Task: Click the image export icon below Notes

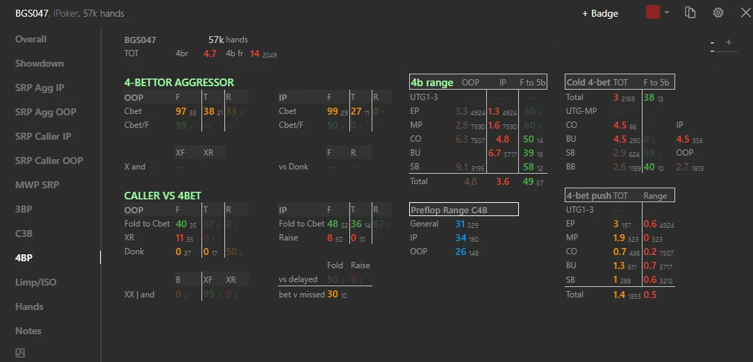Action: [20, 353]
